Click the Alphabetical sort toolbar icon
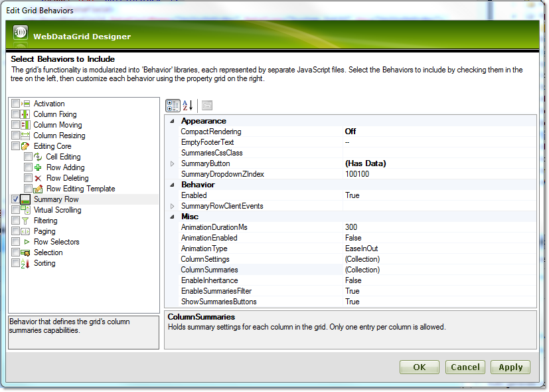Screen dimensions: 549x392 [x=187, y=105]
